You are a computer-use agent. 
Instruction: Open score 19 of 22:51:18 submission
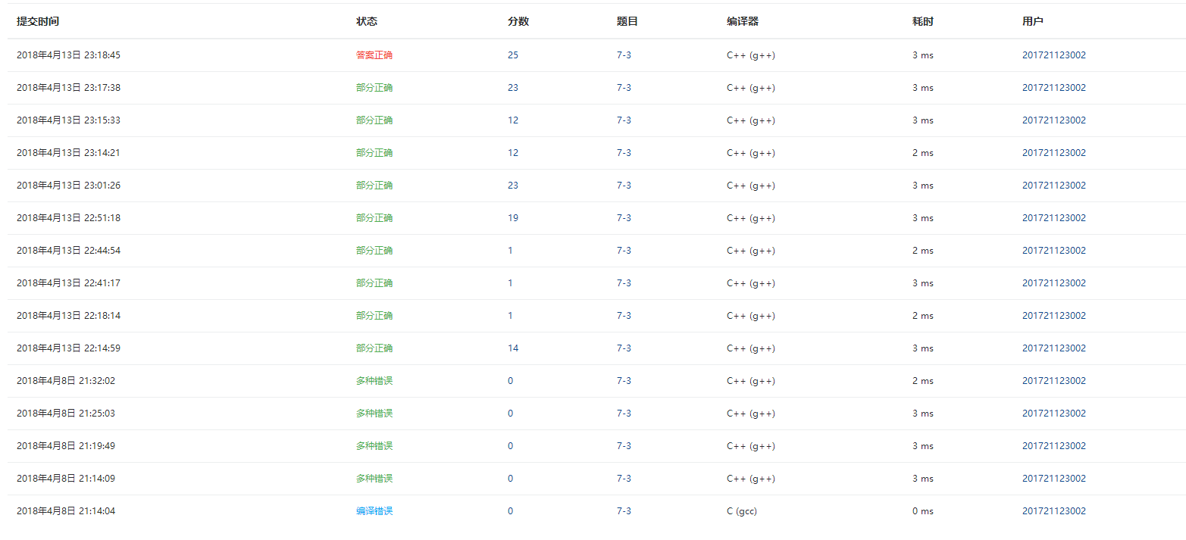[513, 218]
